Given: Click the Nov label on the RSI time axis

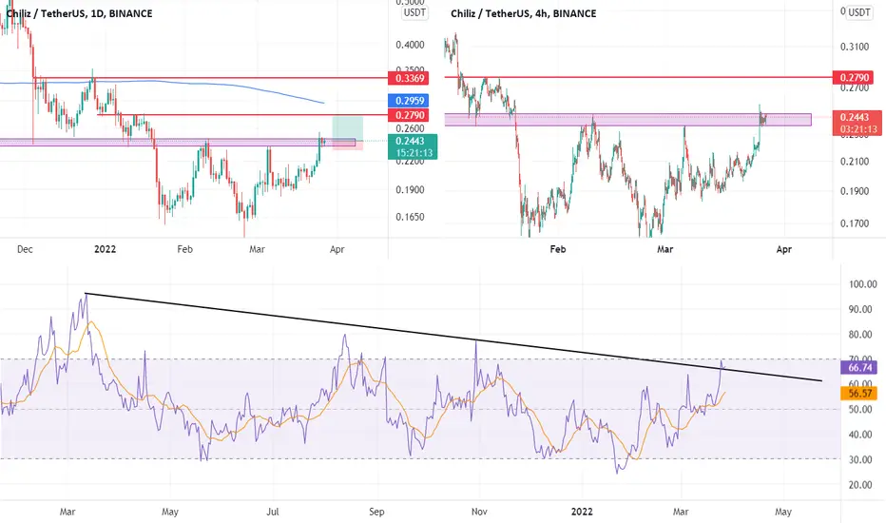Looking at the screenshot, I should 479,512.
